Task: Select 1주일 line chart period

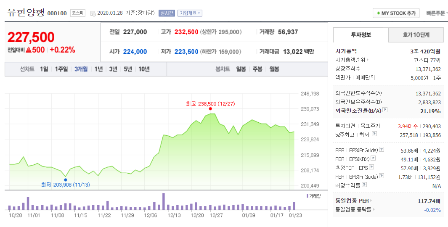Action: click(x=61, y=69)
